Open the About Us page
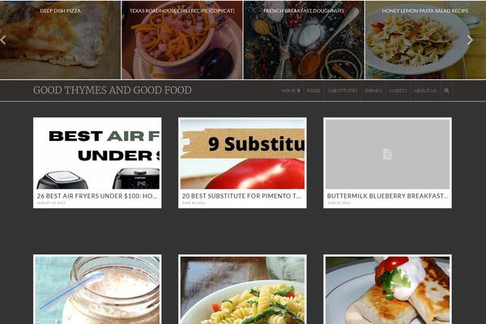 pyautogui.click(x=425, y=91)
